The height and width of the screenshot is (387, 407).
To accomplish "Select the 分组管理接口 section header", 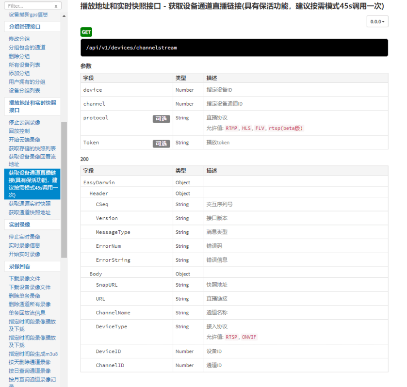I will 25,27.
